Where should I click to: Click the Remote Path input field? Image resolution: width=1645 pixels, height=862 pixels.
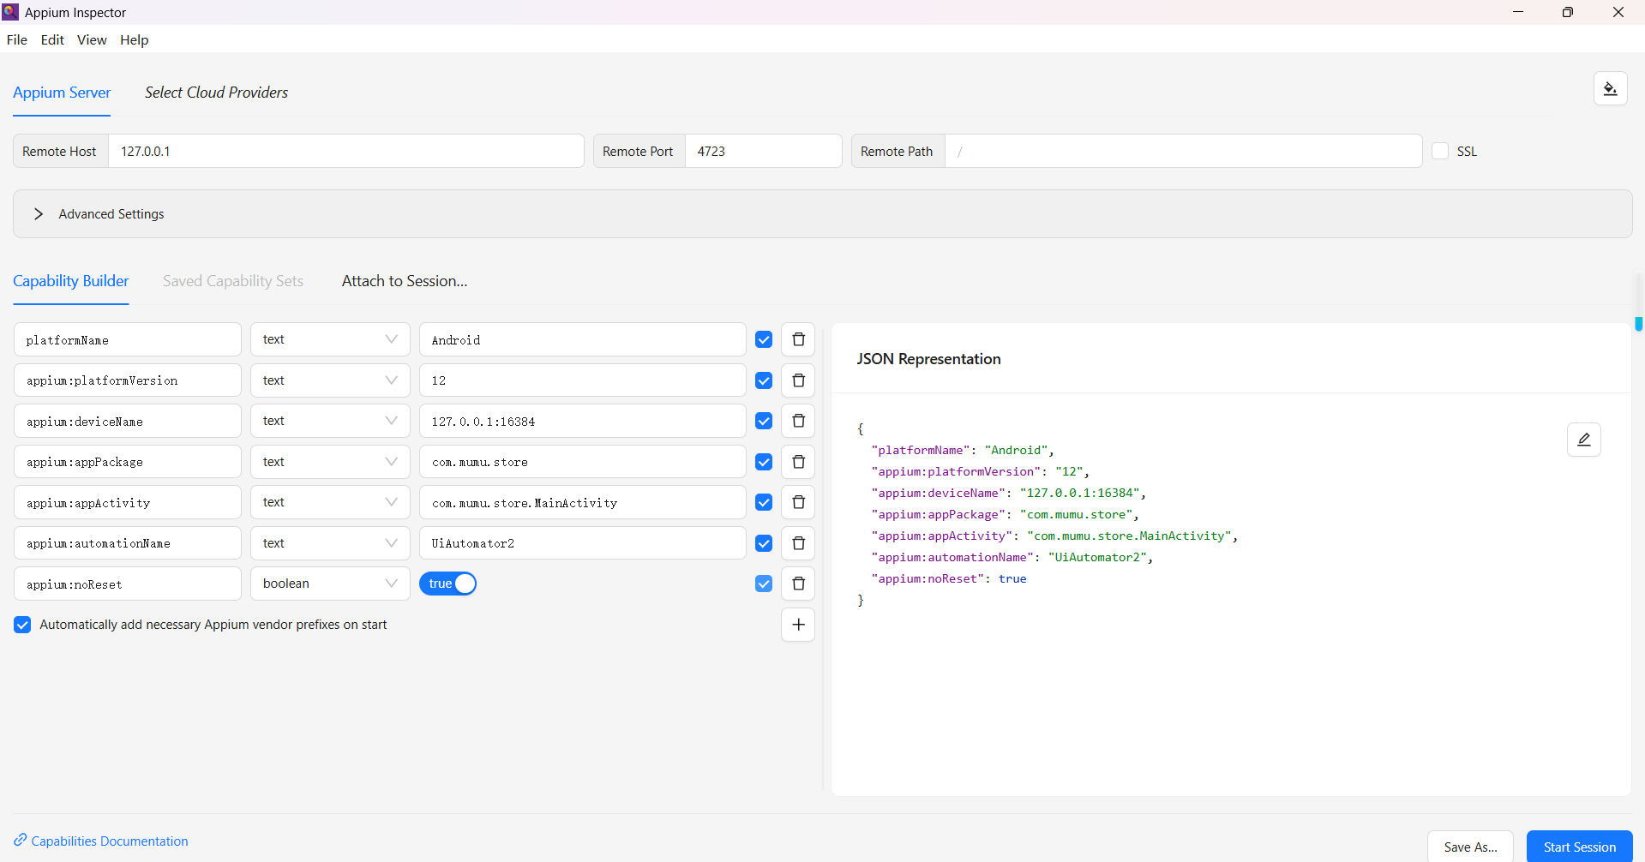click(1183, 151)
